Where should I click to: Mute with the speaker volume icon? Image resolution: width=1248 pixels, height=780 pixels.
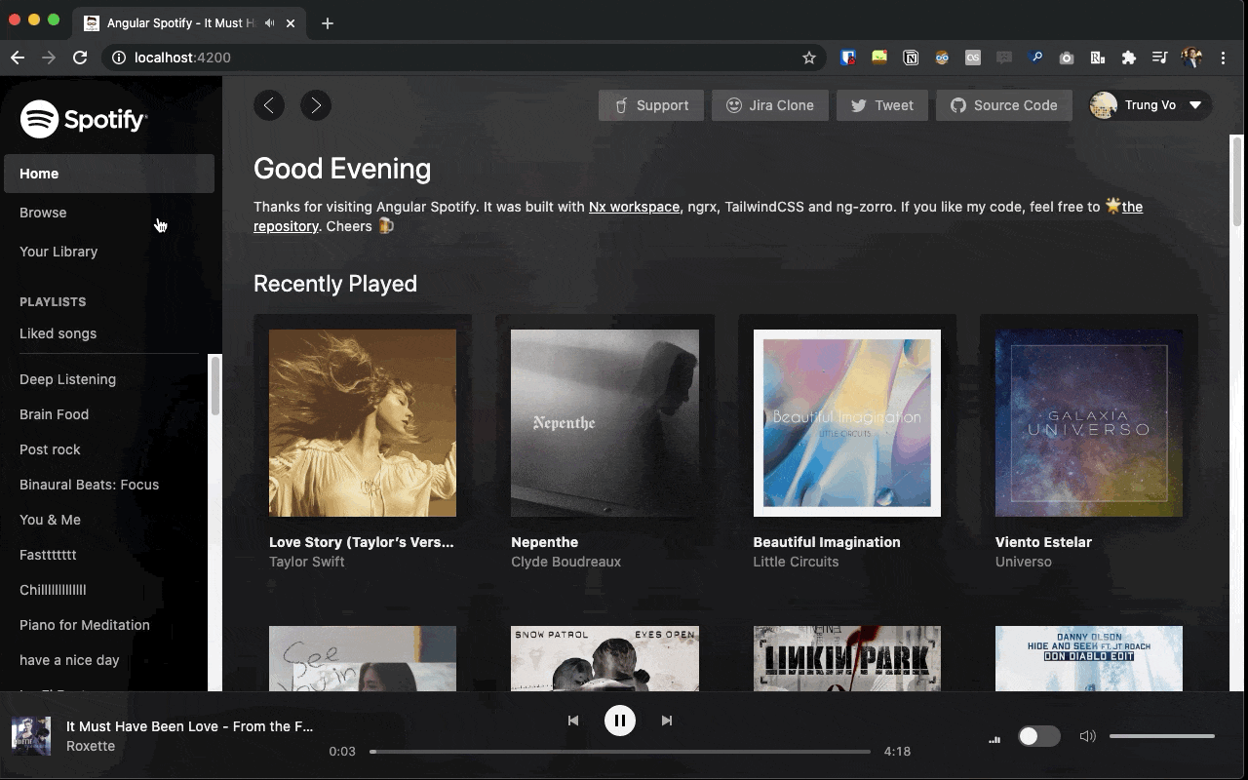point(1088,736)
